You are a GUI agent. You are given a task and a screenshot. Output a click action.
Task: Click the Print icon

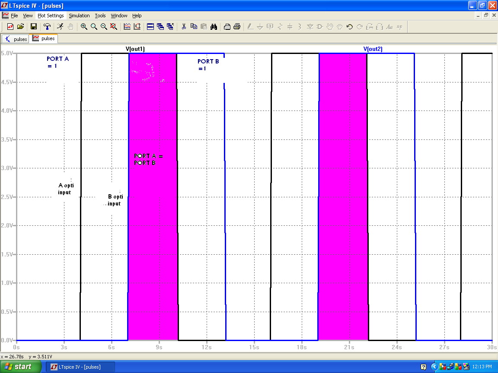tap(237, 27)
